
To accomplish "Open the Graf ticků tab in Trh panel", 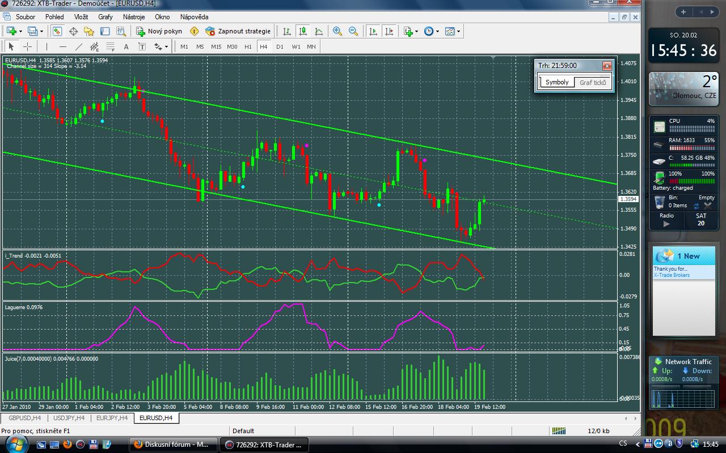I will point(593,82).
